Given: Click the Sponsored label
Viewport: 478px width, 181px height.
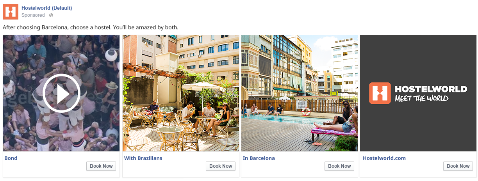Looking at the screenshot, I should pyautogui.click(x=33, y=15).
